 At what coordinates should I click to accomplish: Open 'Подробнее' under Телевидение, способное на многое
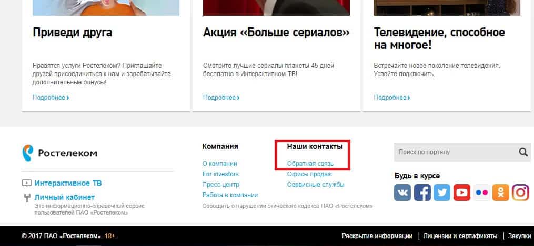coord(391,98)
